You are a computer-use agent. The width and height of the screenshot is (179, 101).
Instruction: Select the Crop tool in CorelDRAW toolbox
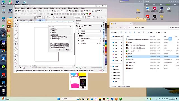[x=16, y=24]
